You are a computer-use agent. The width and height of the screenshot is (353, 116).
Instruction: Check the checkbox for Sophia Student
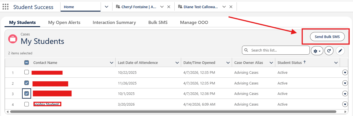click(x=27, y=104)
